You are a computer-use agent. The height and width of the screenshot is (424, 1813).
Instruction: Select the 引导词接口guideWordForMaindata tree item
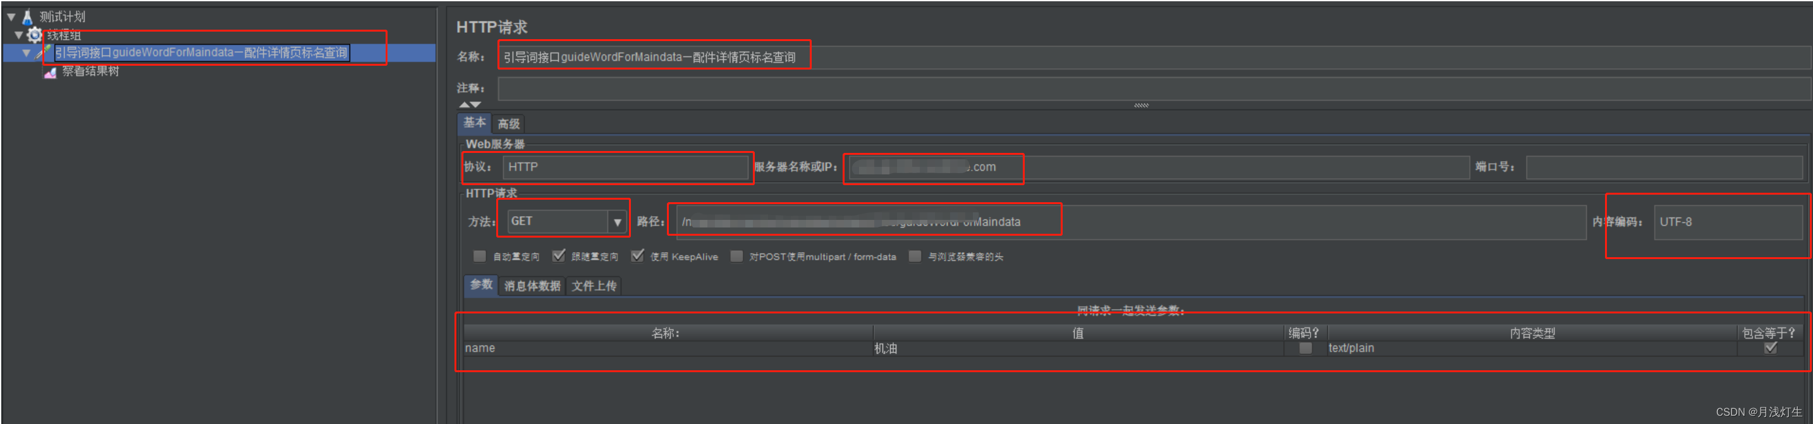201,52
